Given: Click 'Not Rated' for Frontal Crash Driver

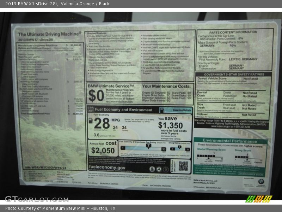Looking at the screenshot, I should coord(250,93).
